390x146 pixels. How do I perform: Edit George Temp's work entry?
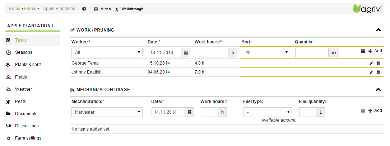coord(371,63)
